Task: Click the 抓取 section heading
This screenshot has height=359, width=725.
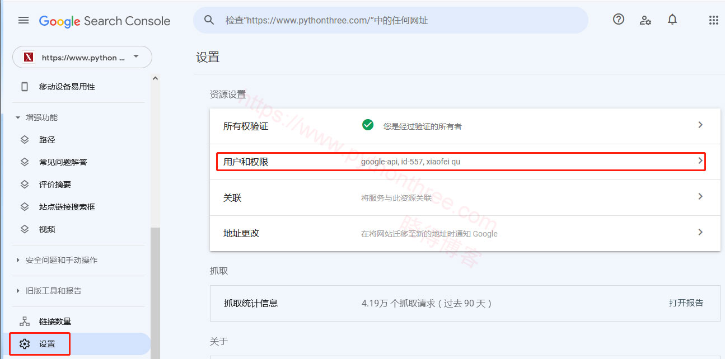Action: [x=219, y=271]
